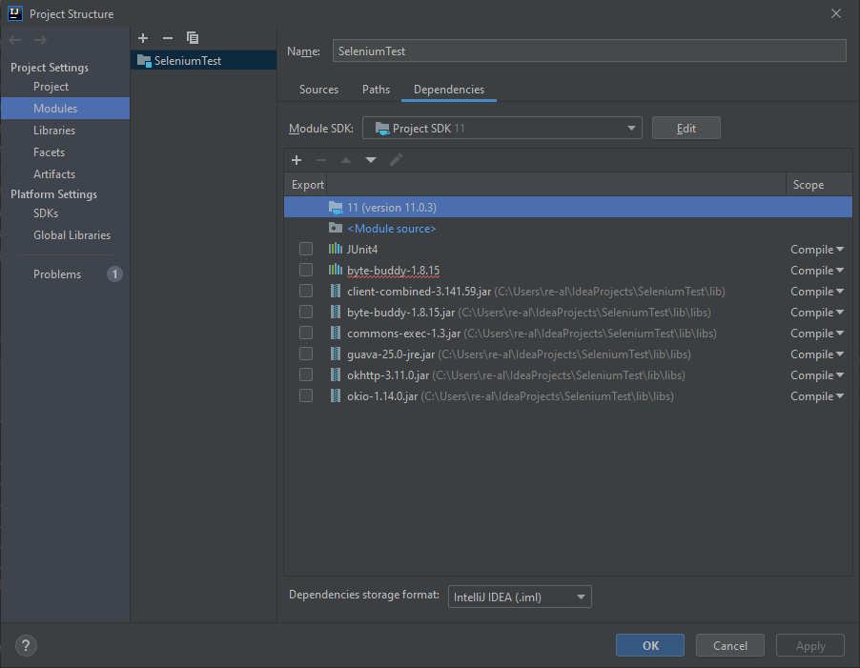Open Global Libraries settings
860x668 pixels.
coord(72,235)
